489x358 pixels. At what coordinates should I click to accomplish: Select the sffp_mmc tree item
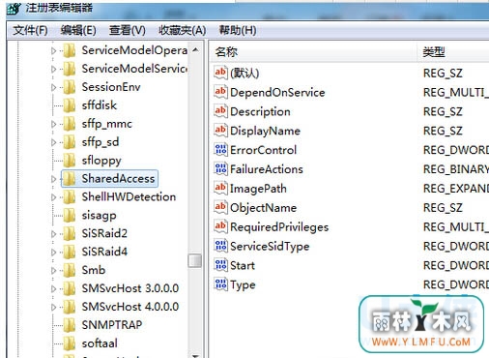tap(106, 124)
